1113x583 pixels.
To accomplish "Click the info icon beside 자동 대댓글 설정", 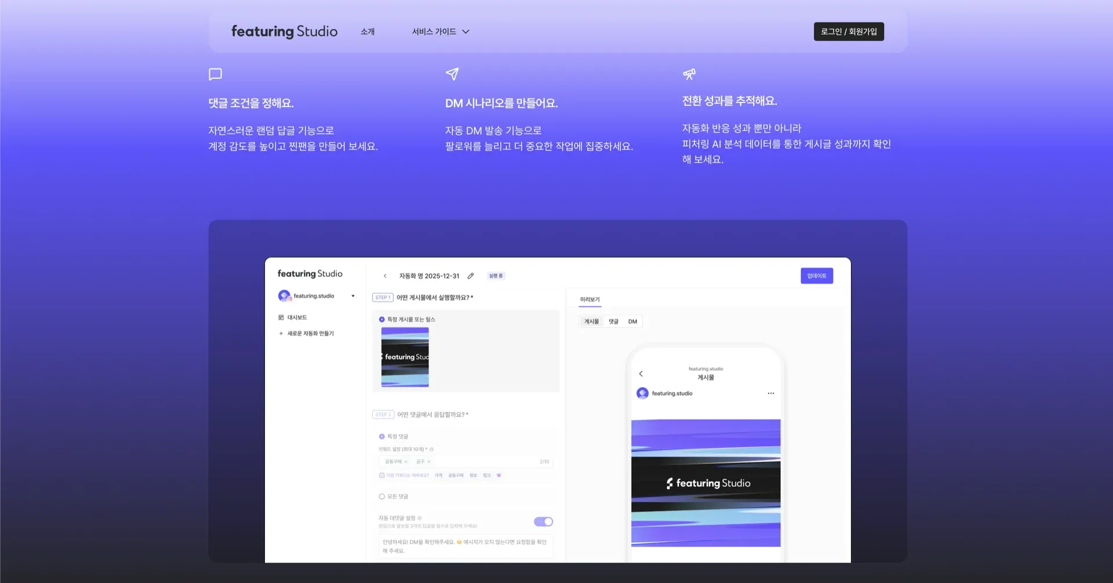I will tap(420, 518).
